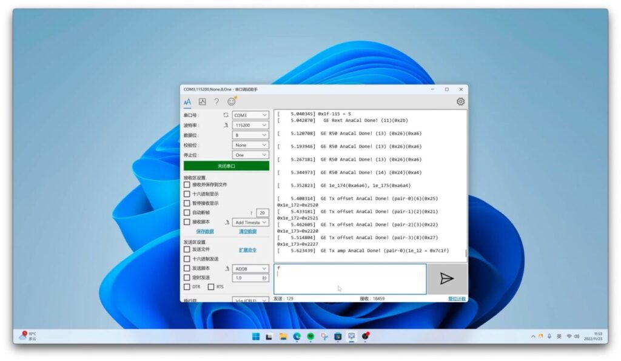Screen dimensions: 621x361
Task: Open the settings gear in the serial assistant
Action: click(460, 101)
